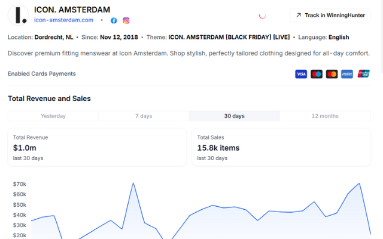Click the Mastercard payment icon
Screen dimensions: 383x239
[x=332, y=74]
